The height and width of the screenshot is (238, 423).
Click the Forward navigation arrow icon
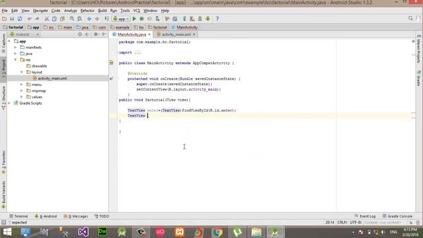tap(97, 19)
